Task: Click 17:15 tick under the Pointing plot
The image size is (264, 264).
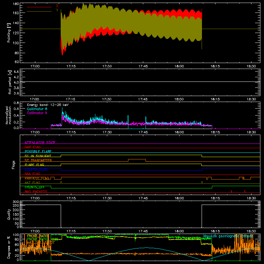Action: pyautogui.click(x=71, y=66)
